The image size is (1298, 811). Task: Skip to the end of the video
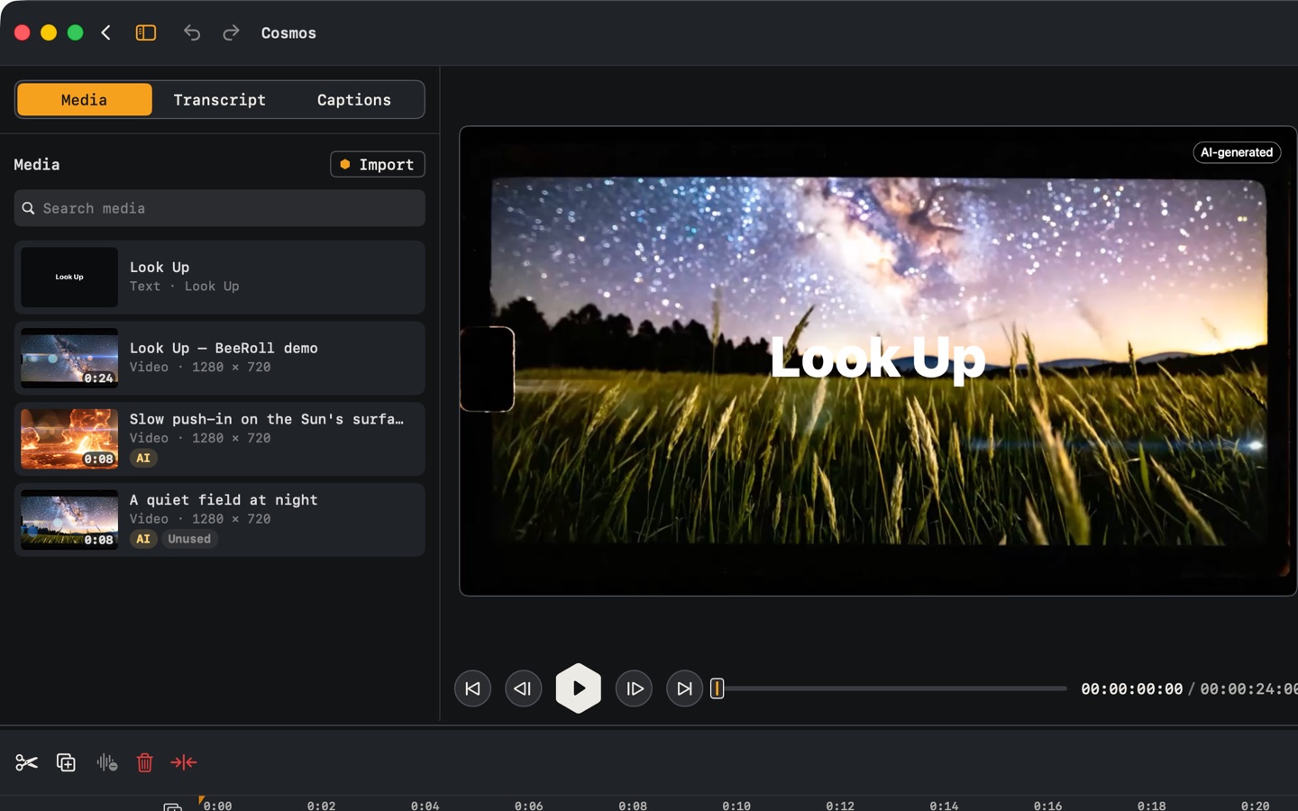[x=684, y=688]
